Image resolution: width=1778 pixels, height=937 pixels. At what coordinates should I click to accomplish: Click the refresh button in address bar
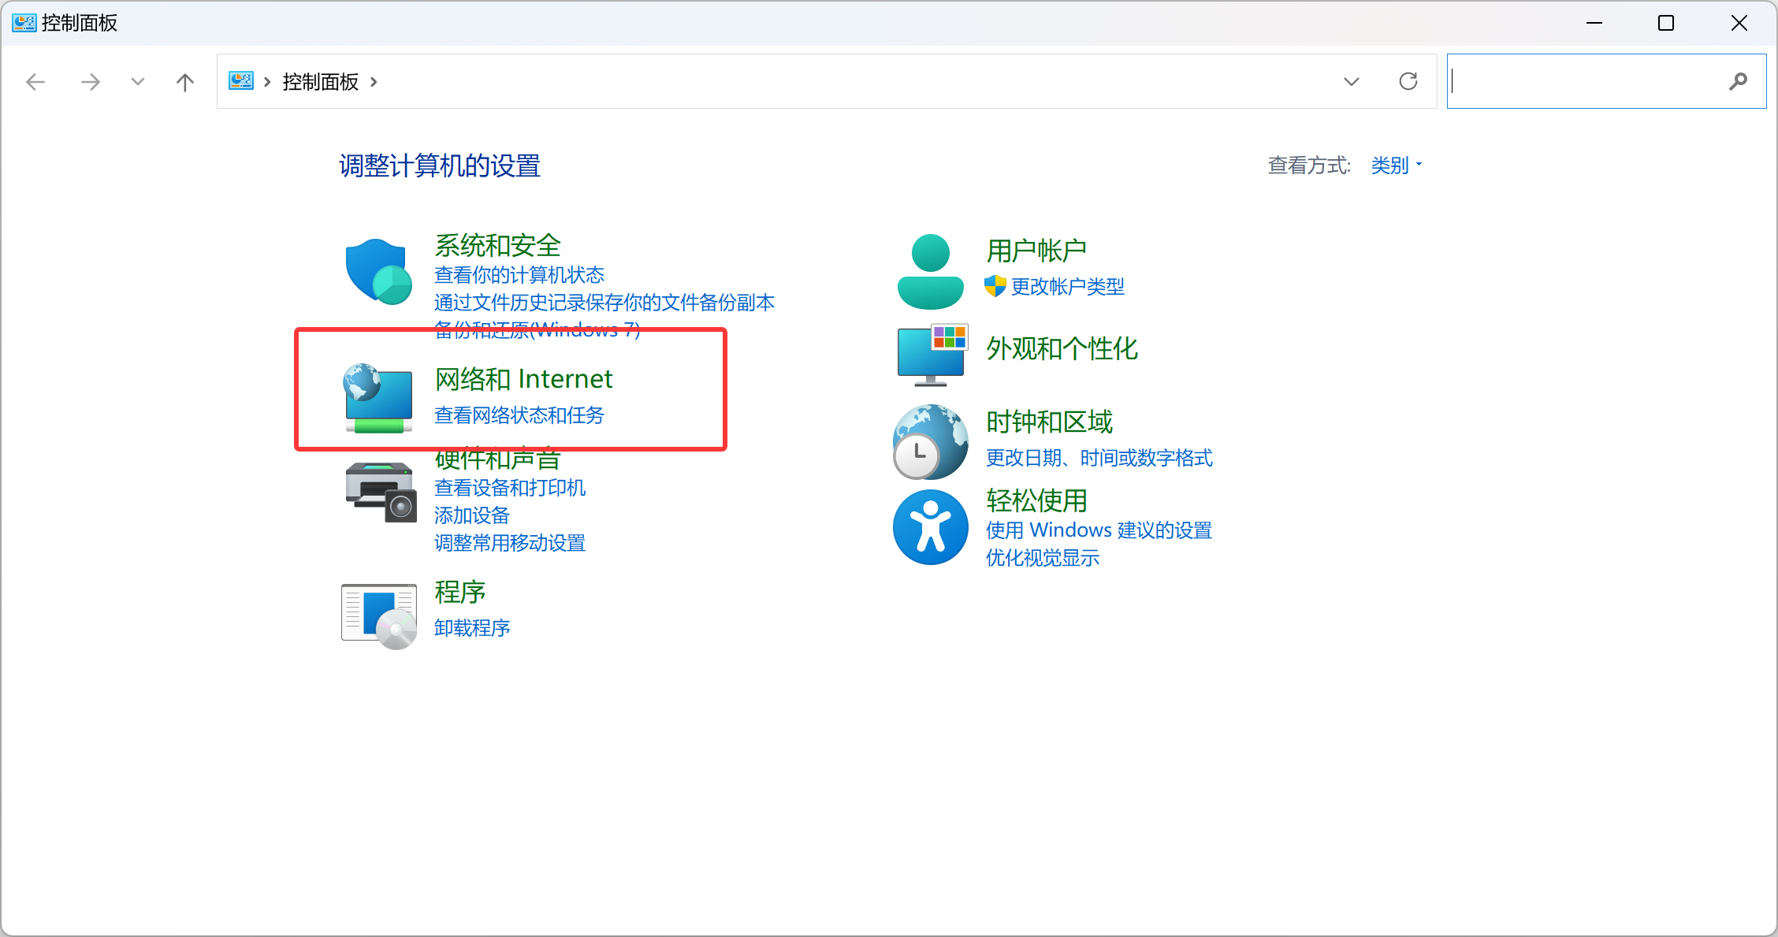pyautogui.click(x=1409, y=81)
